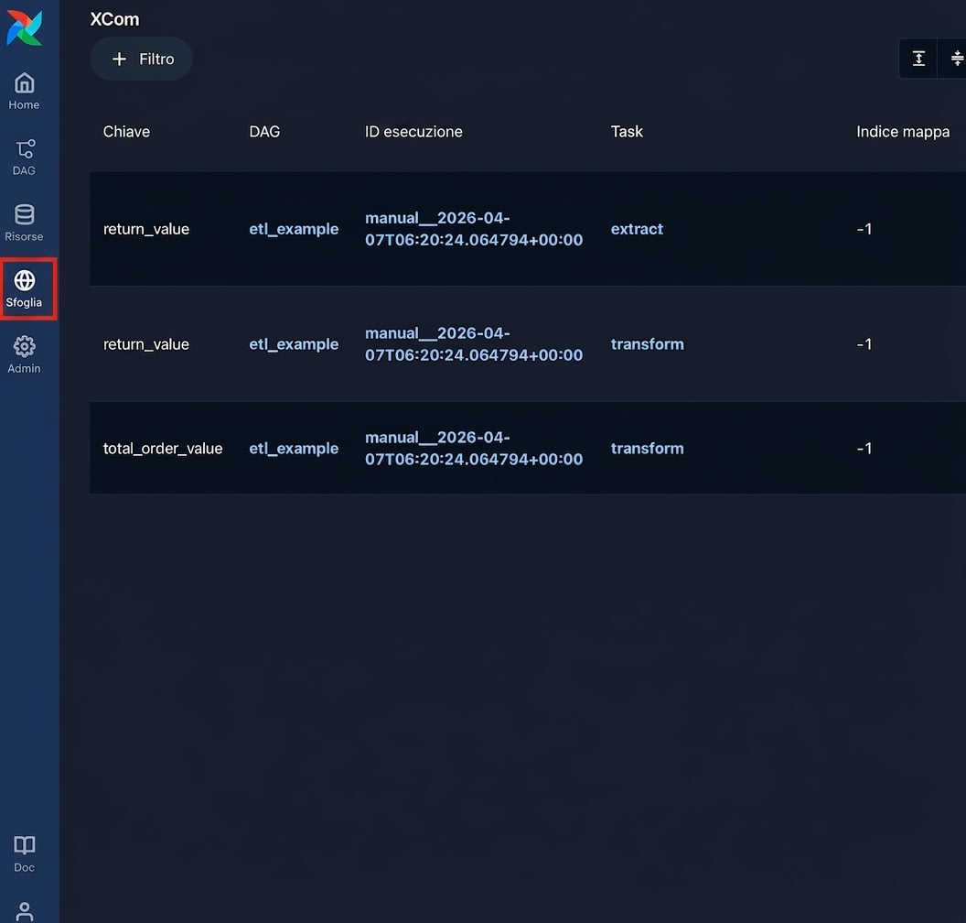Click the Chiave column header

click(126, 131)
